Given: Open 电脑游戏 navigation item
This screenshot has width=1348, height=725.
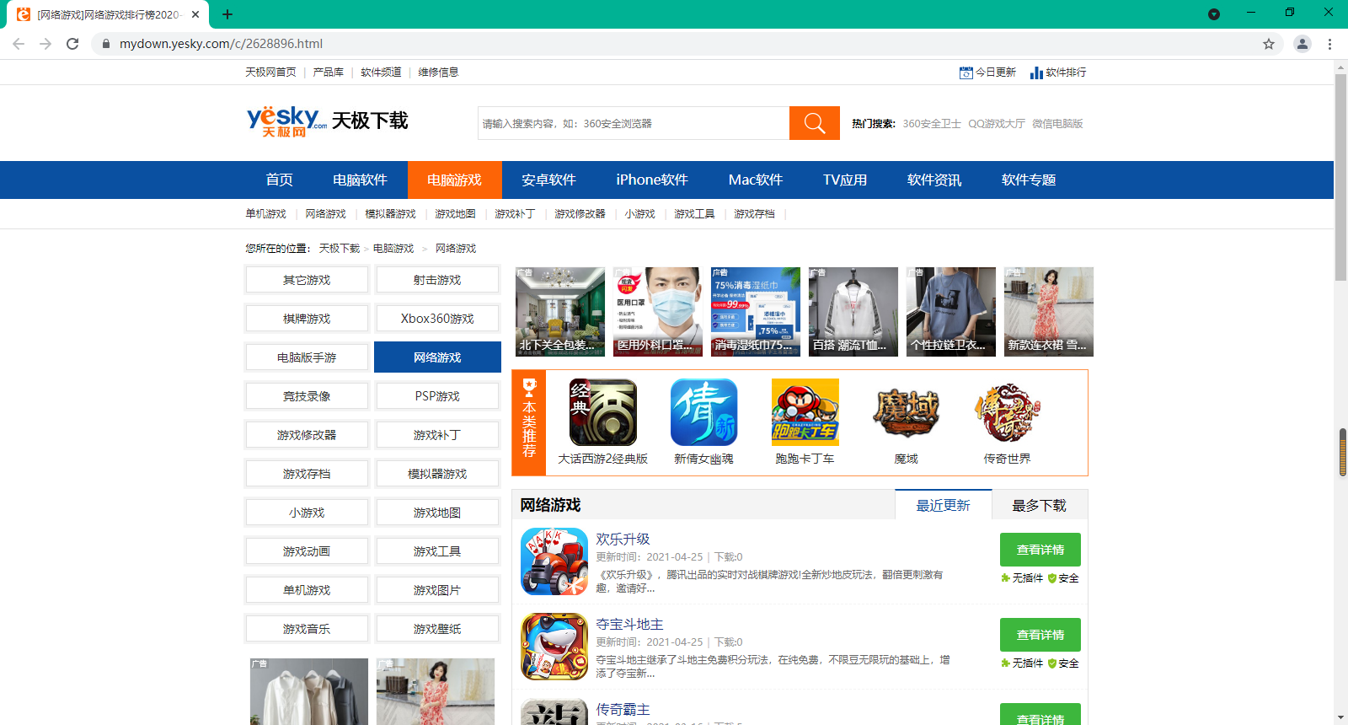Looking at the screenshot, I should point(454,180).
